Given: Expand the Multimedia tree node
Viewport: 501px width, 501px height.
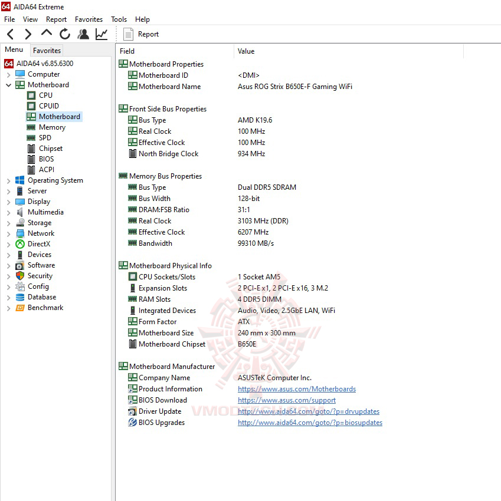Looking at the screenshot, I should [9, 212].
